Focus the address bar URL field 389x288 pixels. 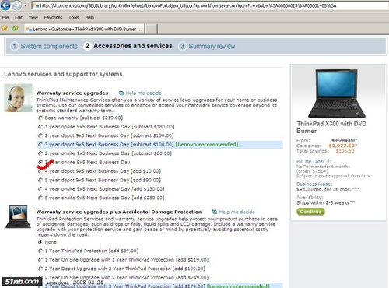[210, 5]
